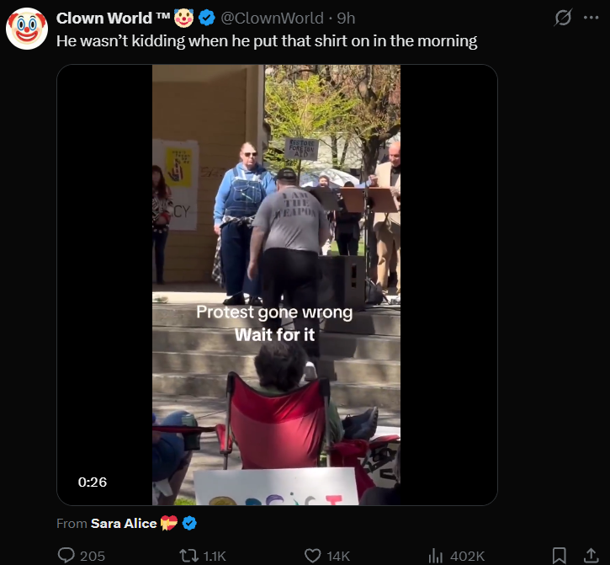View analytics bar chart icon
The image size is (610, 565).
click(435, 556)
